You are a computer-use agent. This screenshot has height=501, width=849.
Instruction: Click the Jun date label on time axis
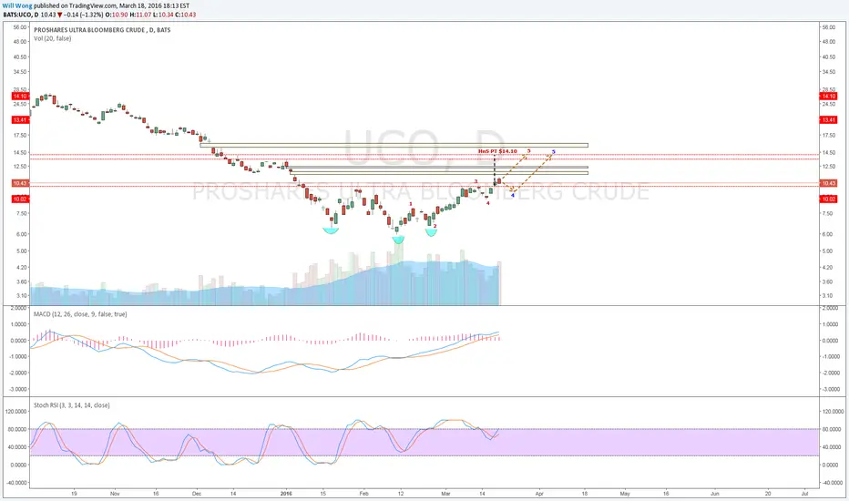pos(715,494)
